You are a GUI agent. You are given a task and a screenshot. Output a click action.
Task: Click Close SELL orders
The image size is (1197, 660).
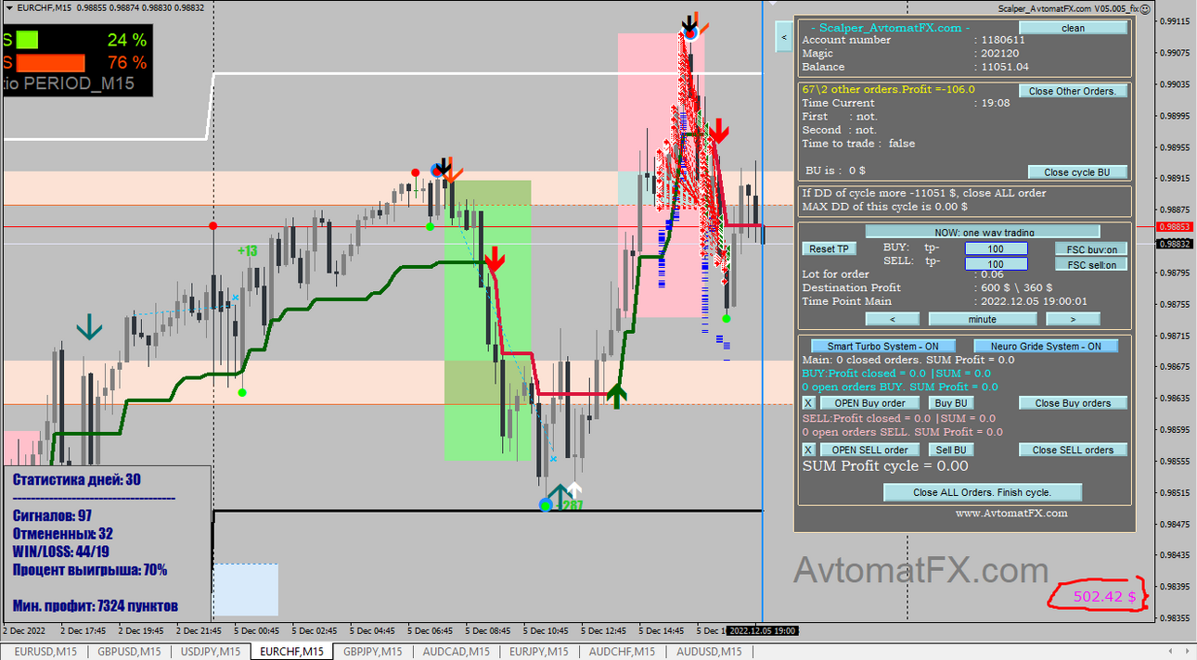(x=1073, y=450)
